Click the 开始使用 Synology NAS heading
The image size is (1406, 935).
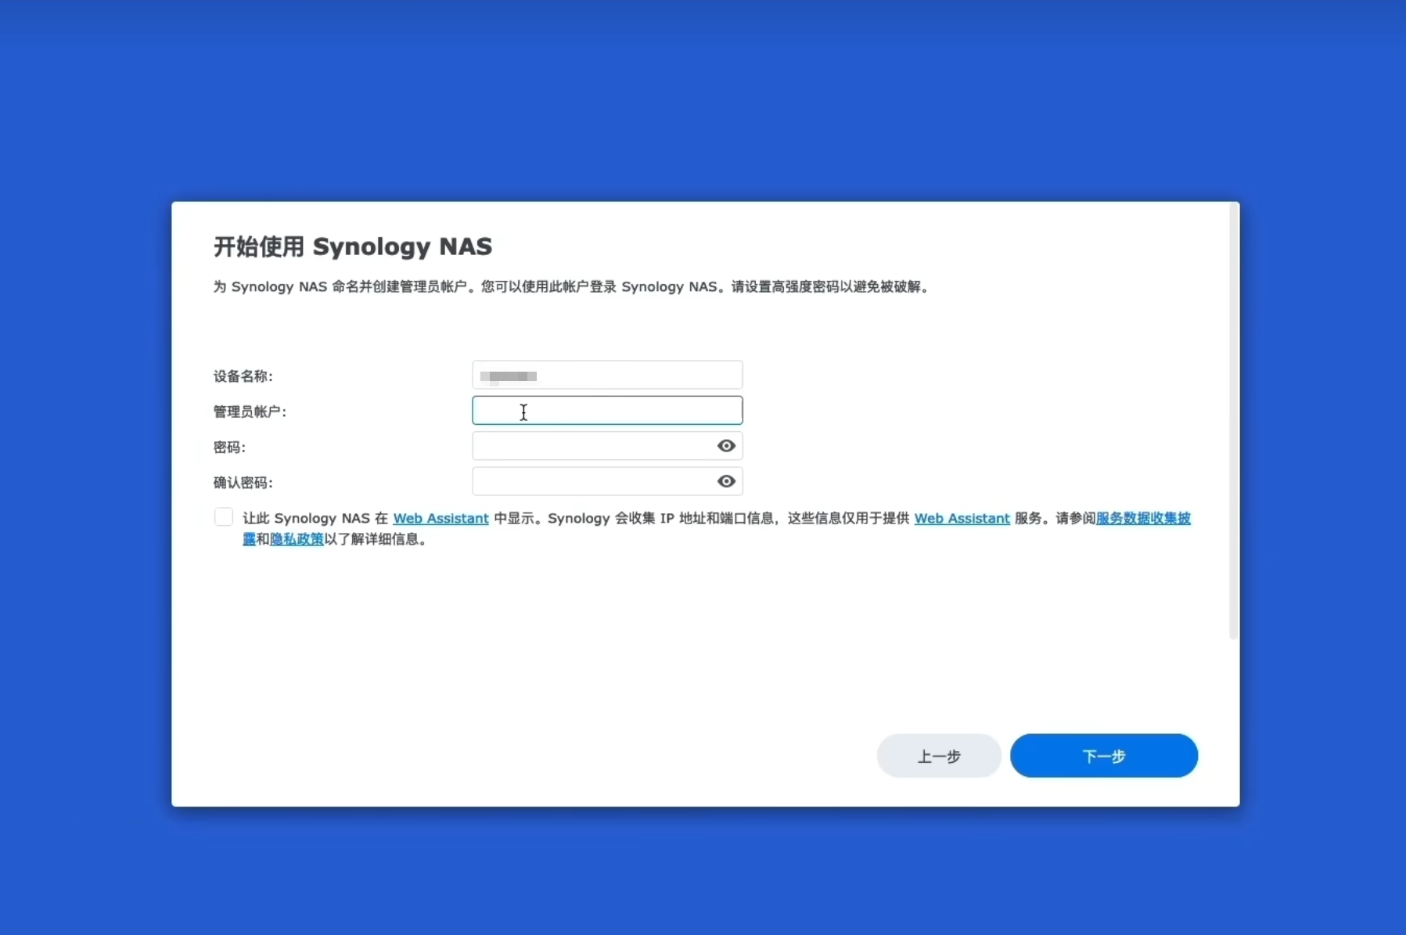tap(353, 246)
